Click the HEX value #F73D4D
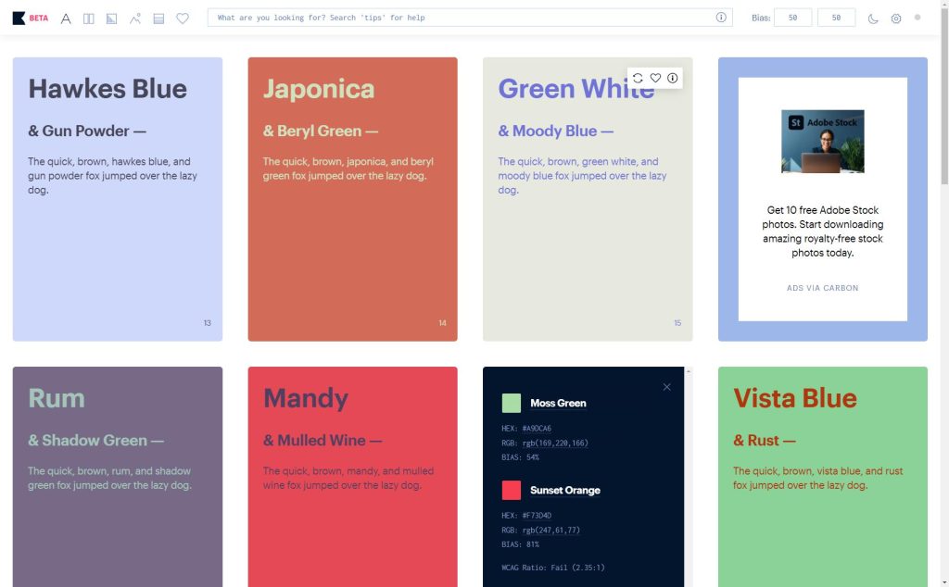Viewport: 949px width, 587px height. tap(537, 516)
